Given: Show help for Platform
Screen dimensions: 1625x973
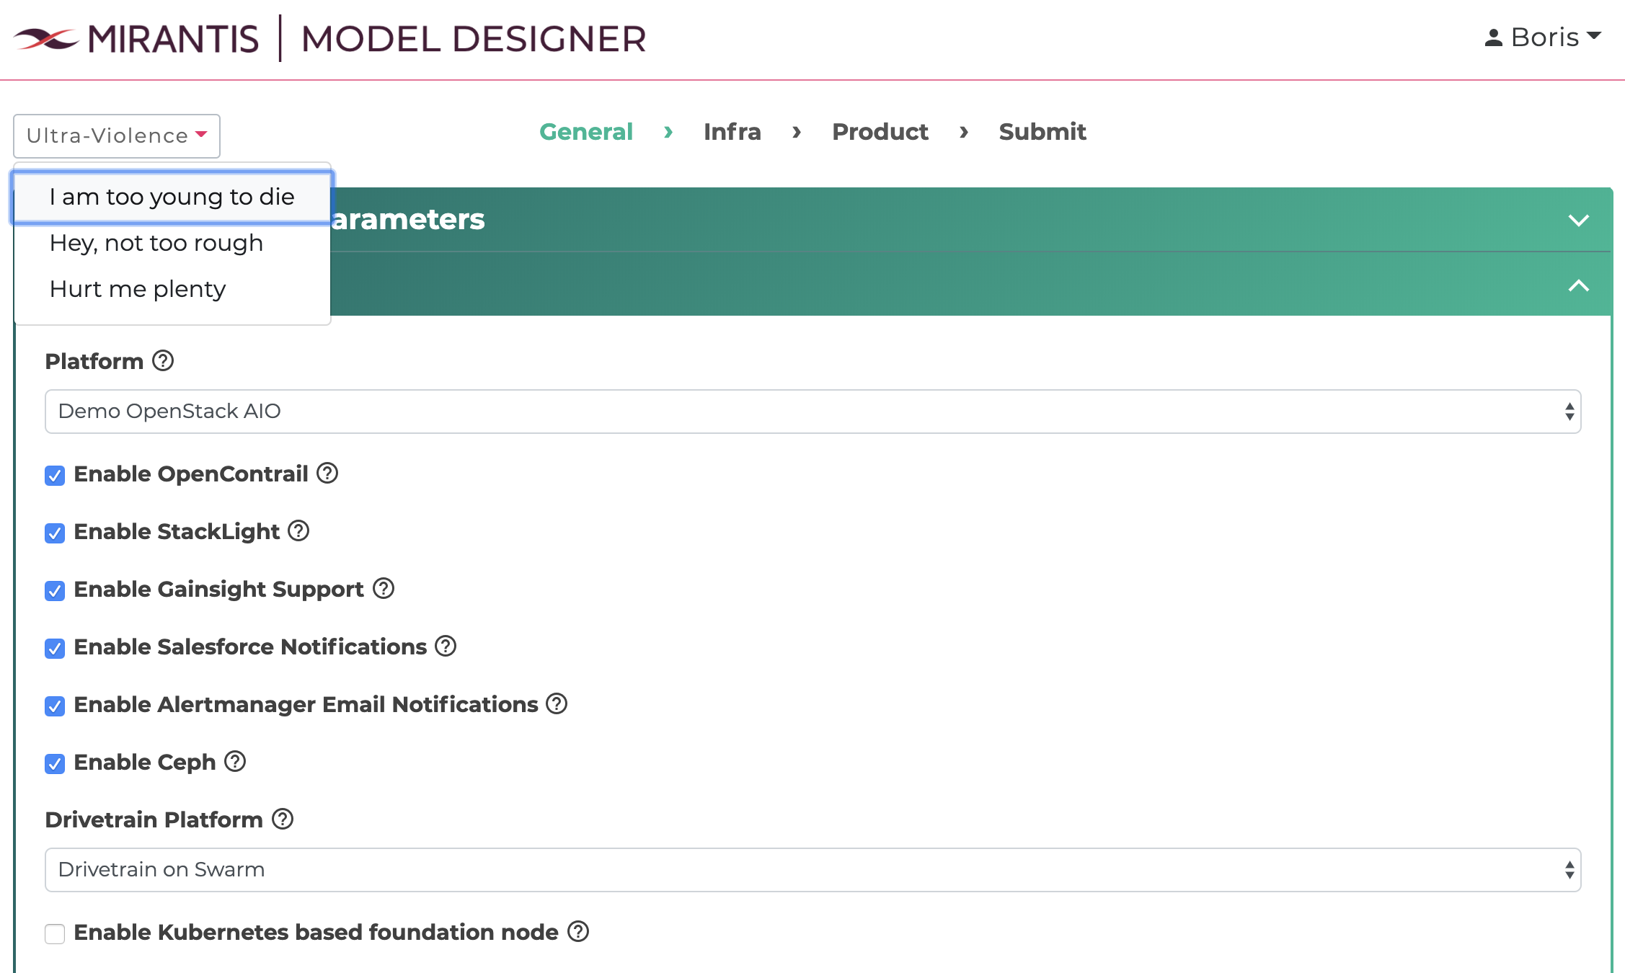Looking at the screenshot, I should [163, 360].
